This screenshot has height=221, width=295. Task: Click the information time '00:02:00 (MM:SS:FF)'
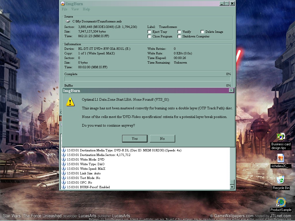[x=93, y=67]
